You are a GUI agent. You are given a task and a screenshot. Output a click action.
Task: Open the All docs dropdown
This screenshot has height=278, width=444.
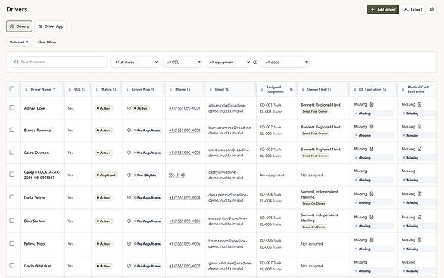285,62
